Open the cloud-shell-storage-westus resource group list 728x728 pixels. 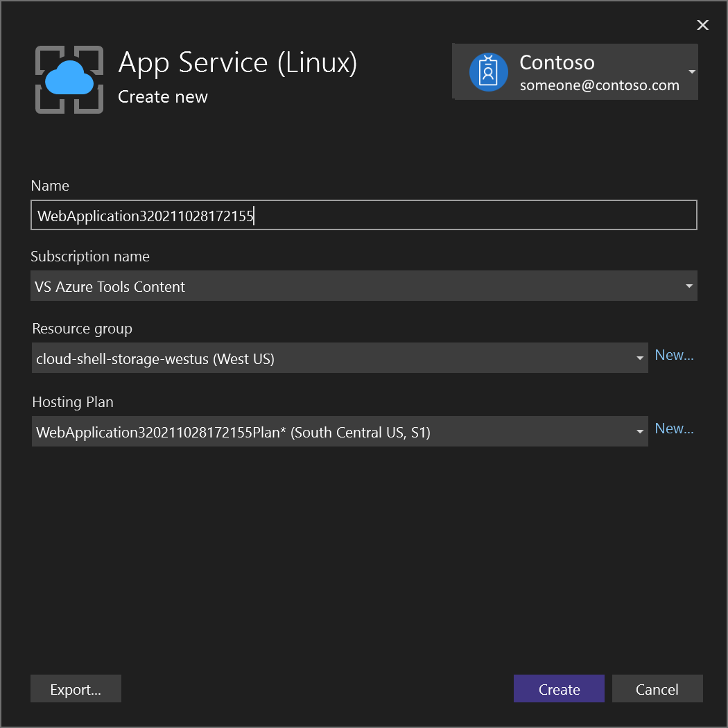333,358
